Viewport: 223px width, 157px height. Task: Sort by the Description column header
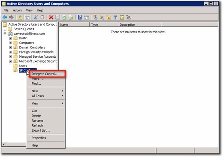[140, 25]
